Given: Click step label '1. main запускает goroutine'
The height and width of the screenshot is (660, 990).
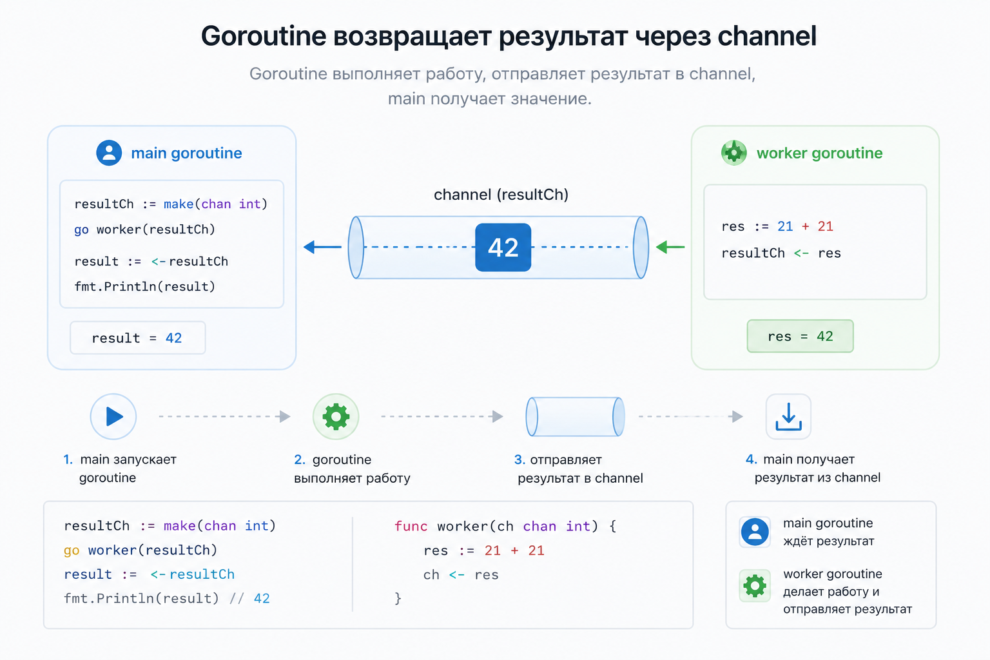Looking at the screenshot, I should [x=120, y=469].
